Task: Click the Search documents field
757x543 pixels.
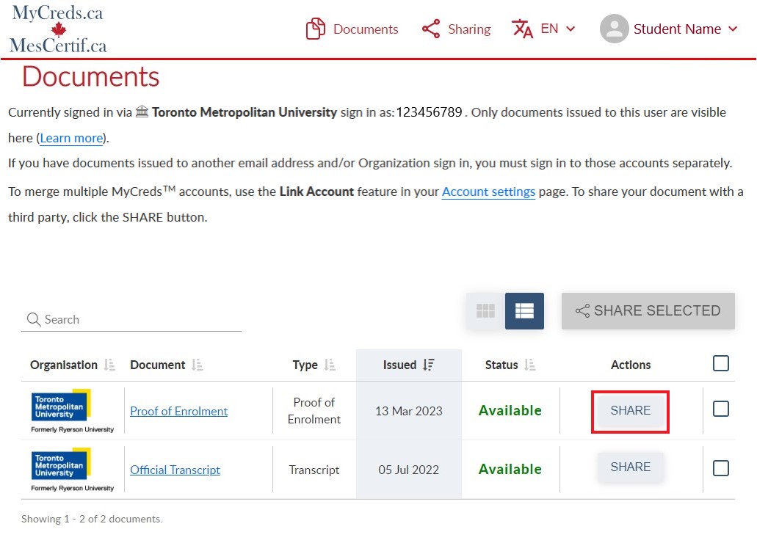Action: pyautogui.click(x=132, y=320)
